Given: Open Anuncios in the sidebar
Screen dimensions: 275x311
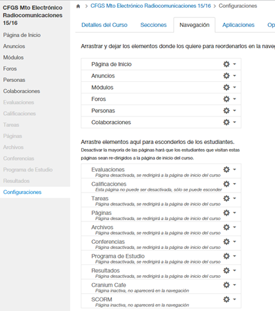Looking at the screenshot, I should [x=14, y=46].
